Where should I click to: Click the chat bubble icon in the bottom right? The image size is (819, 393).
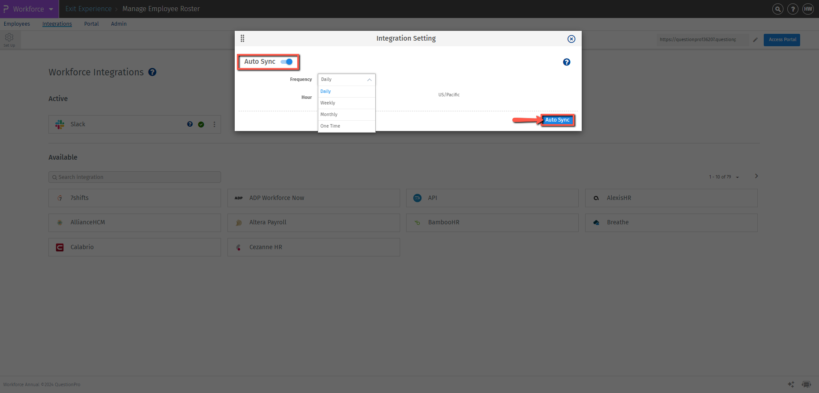pyautogui.click(x=807, y=384)
